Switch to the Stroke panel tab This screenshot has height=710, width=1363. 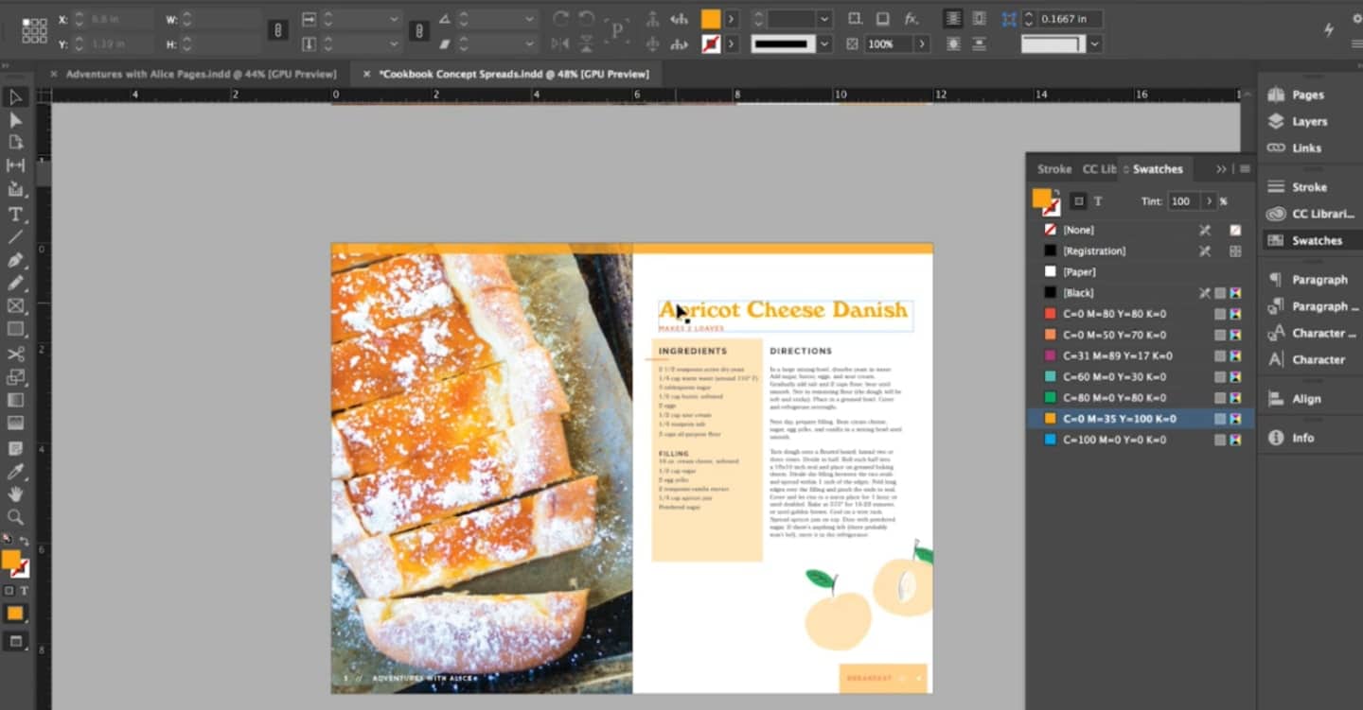coord(1053,169)
